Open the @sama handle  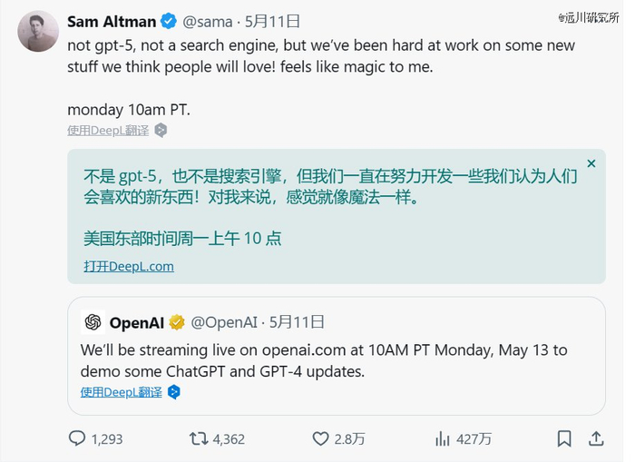coord(208,22)
